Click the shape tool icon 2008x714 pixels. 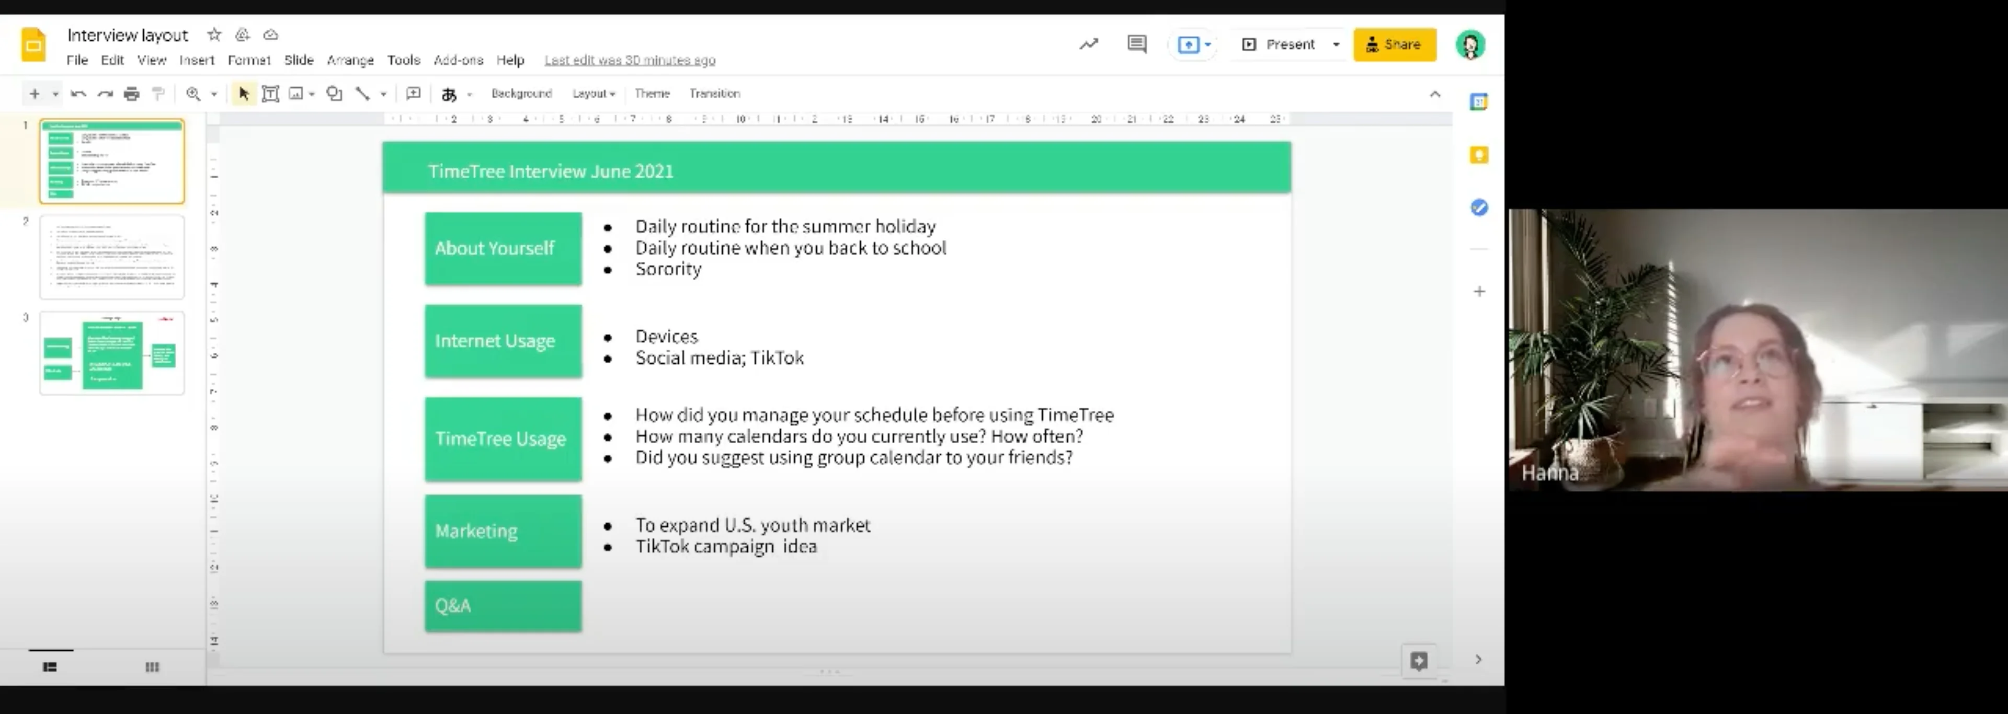335,94
